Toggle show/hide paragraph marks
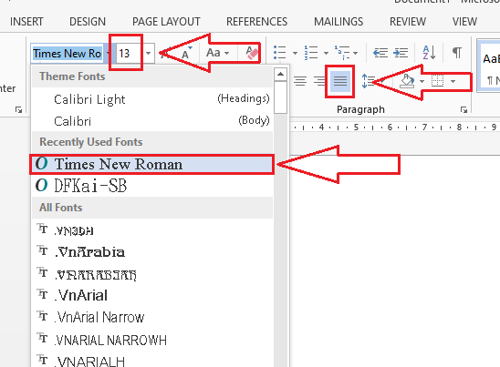This screenshot has height=367, width=500. (x=457, y=53)
